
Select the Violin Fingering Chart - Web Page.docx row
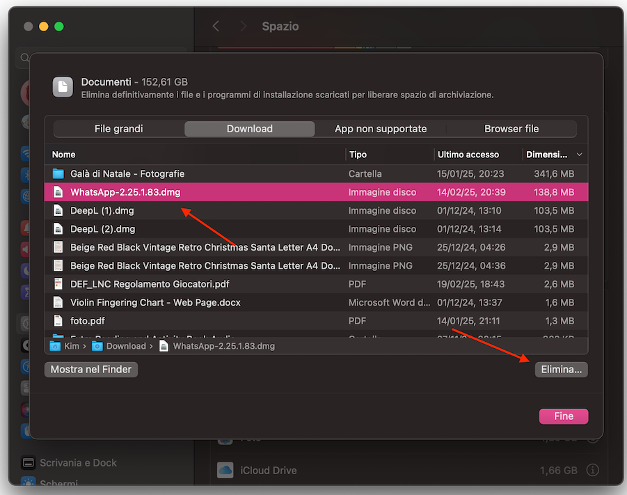155,302
